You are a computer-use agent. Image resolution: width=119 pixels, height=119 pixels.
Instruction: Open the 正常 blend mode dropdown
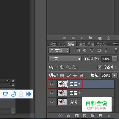[65, 59]
